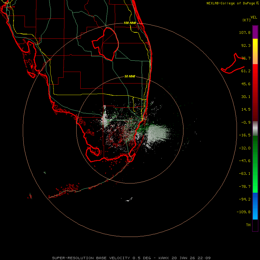
Task: Click the -47.6 velocity scale value
Action: (245, 161)
